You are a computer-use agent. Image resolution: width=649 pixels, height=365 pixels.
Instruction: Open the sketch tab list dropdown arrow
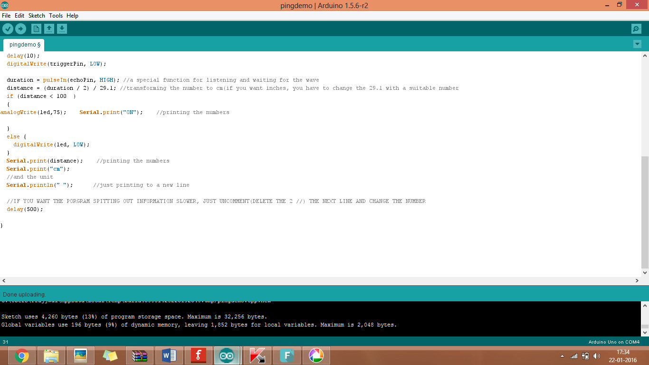pyautogui.click(x=637, y=44)
